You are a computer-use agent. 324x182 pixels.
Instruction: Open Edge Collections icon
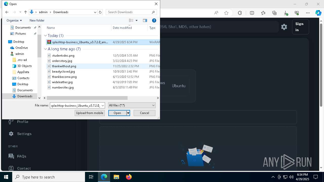tap(274, 13)
